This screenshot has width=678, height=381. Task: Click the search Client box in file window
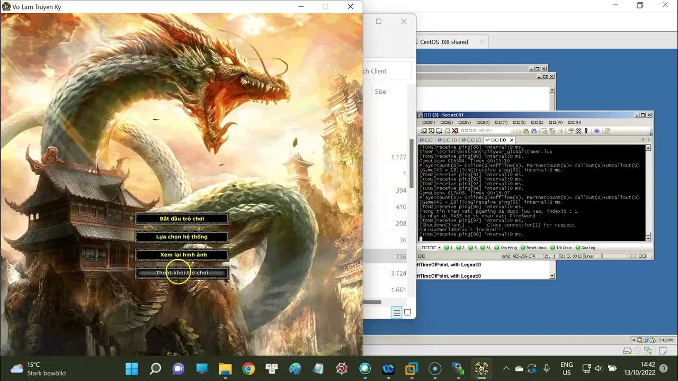(387, 71)
